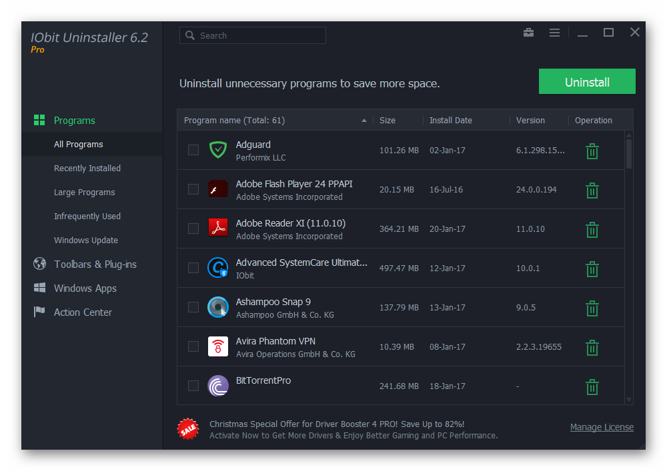Click the Avira Phantom VPN program icon
Image resolution: width=667 pixels, height=471 pixels.
tap(218, 346)
